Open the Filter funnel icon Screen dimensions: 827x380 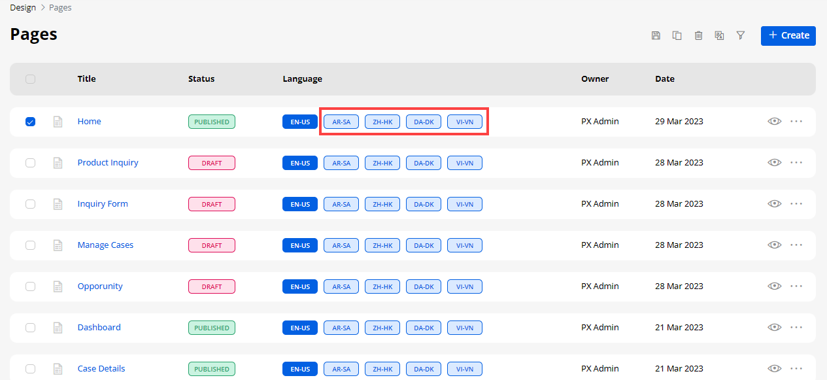pyautogui.click(x=741, y=35)
